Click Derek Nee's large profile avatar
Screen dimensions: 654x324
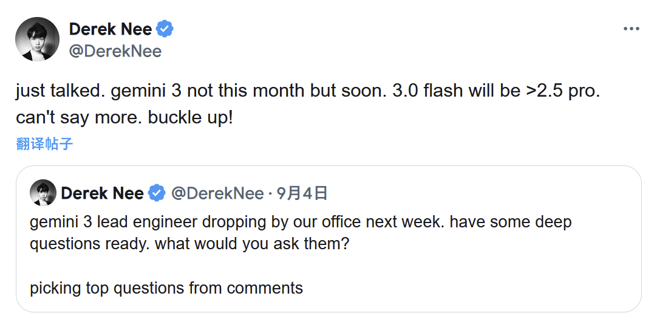tap(37, 40)
